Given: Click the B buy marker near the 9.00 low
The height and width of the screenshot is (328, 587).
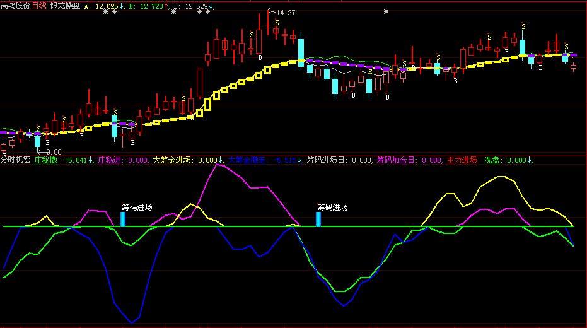Looking at the screenshot, I should tap(47, 143).
